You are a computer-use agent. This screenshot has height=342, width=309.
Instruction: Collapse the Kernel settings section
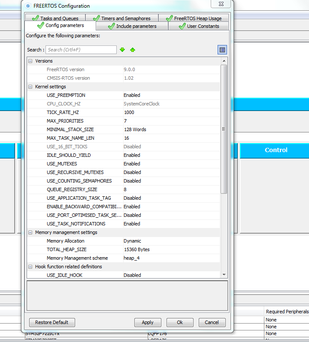pos(30,87)
